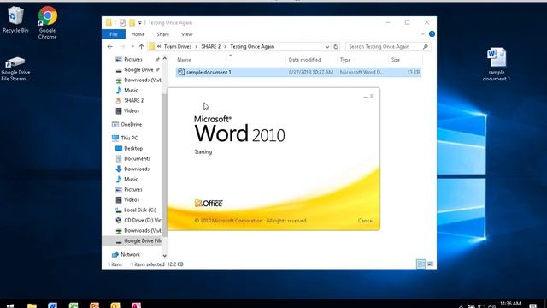Select the Recycle Bin desktop icon

pos(15,20)
